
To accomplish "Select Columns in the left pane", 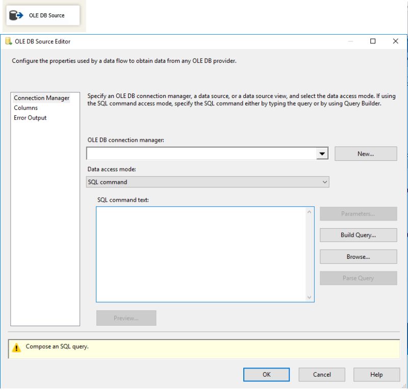I will point(25,108).
